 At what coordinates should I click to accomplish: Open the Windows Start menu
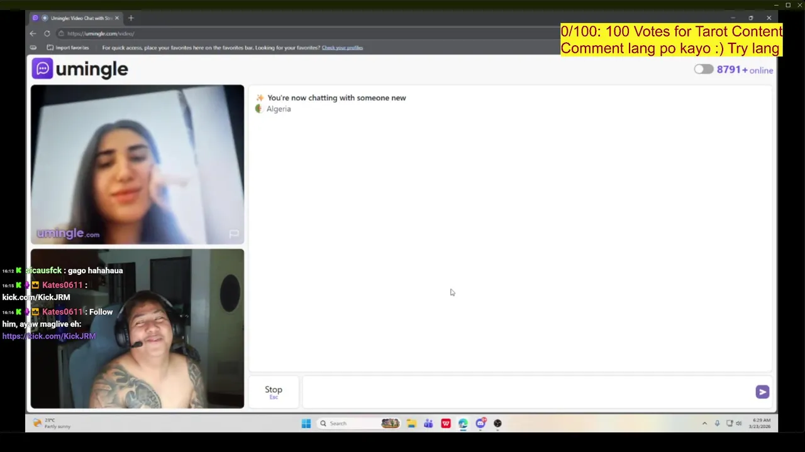tap(306, 424)
